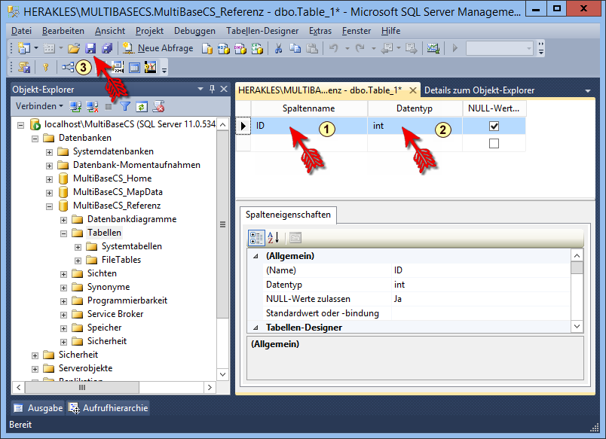The image size is (606, 439).
Task: Open the Ausgabe panel
Action: point(38,408)
